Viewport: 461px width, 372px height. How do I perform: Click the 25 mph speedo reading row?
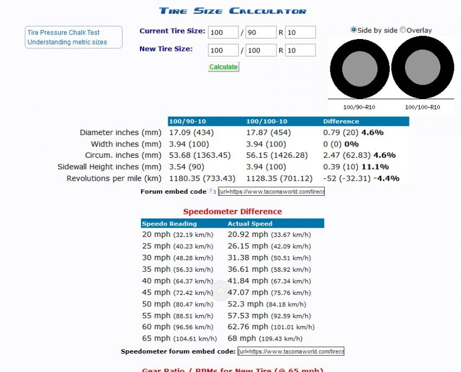click(177, 246)
